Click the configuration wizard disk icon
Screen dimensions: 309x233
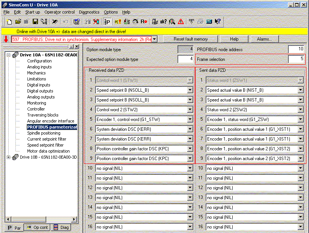click(x=76, y=21)
